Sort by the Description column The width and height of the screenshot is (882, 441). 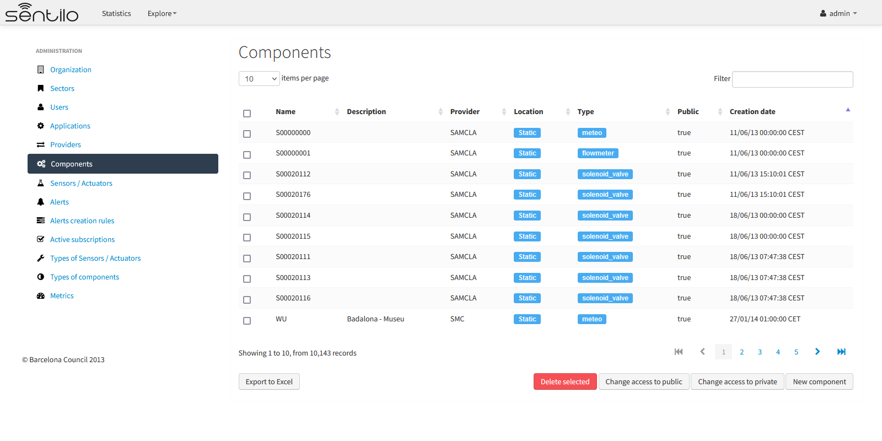[x=395, y=111]
